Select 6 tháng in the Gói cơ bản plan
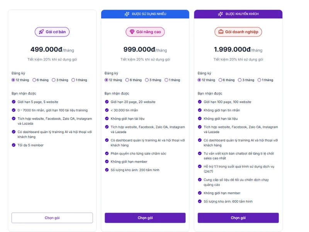This screenshot has height=232, width=309. tap(34, 80)
